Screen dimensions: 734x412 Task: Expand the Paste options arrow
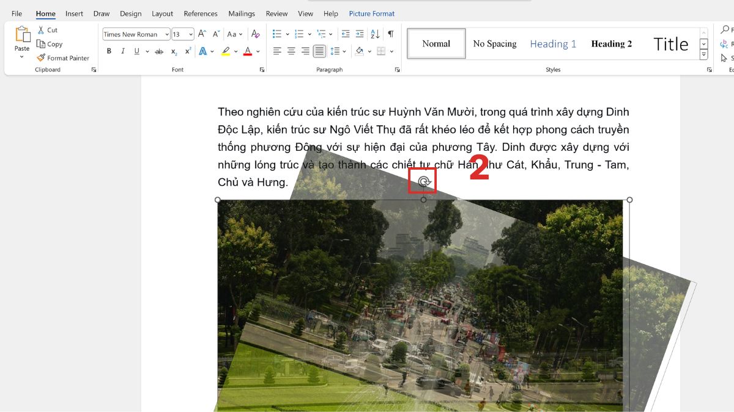[x=22, y=57]
